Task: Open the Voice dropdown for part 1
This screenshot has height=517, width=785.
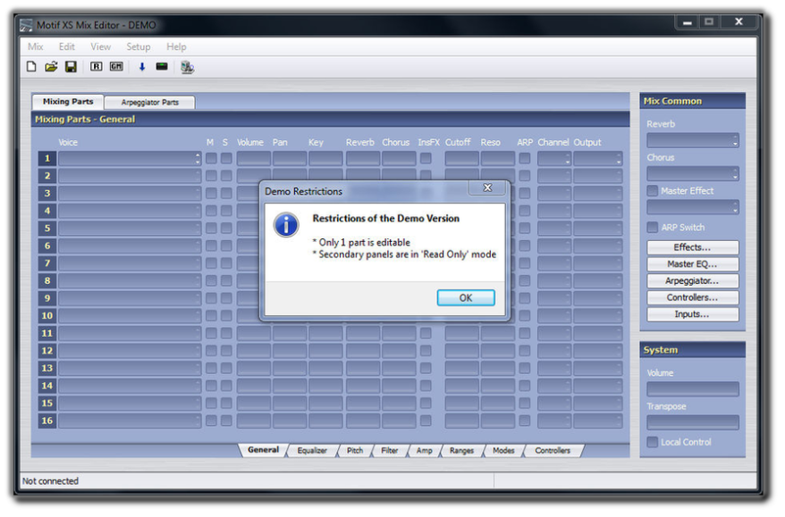Action: coord(130,159)
